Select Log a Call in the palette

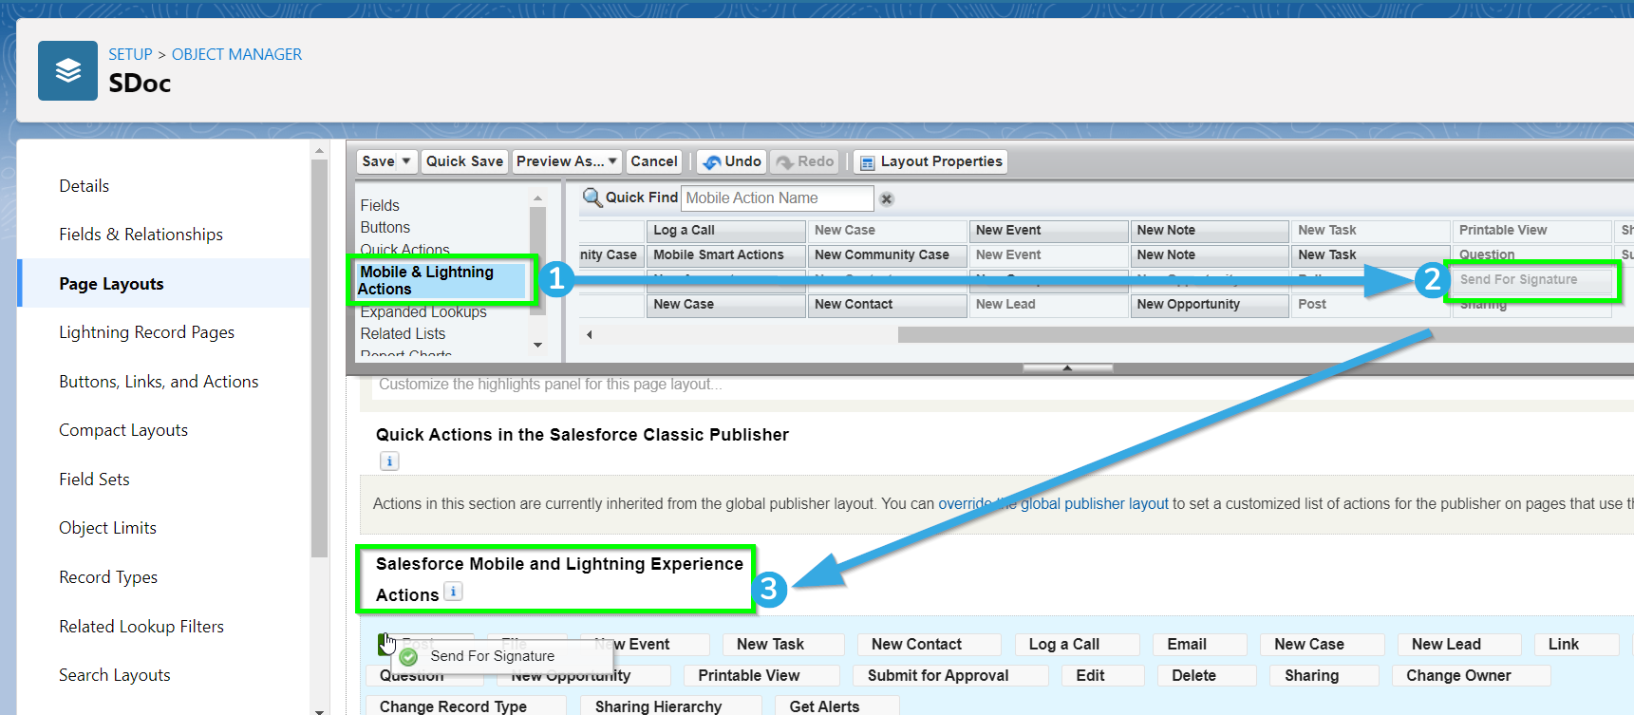pyautogui.click(x=725, y=230)
